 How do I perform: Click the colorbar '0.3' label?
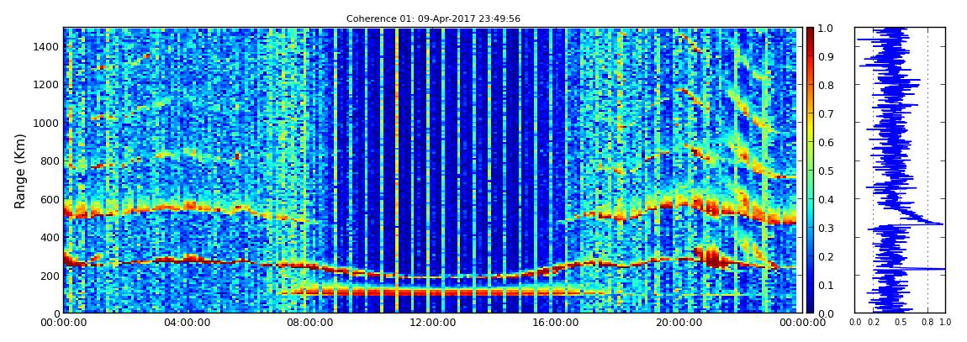pos(825,228)
